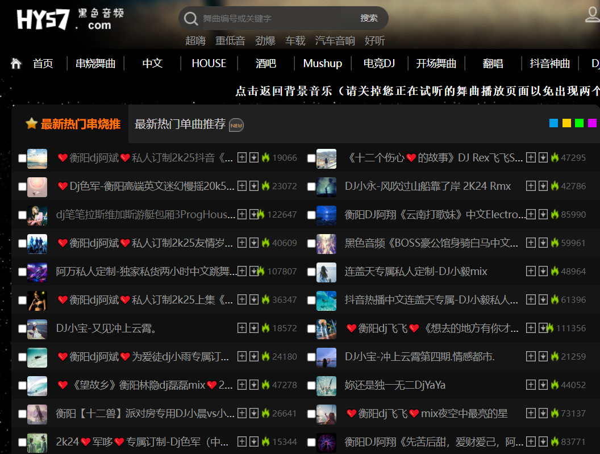The width and height of the screenshot is (600, 454).
Task: Click the 重低音 keyword link under search
Action: [230, 40]
